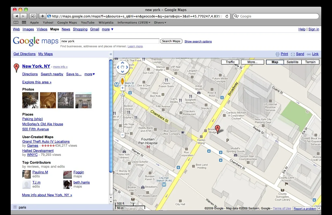This screenshot has height=215, width=332.
Task: Click Search nearby link
Action: (52, 74)
